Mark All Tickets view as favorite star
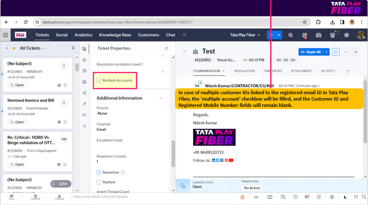Image resolution: width=368 pixels, height=205 pixels. 14,48
